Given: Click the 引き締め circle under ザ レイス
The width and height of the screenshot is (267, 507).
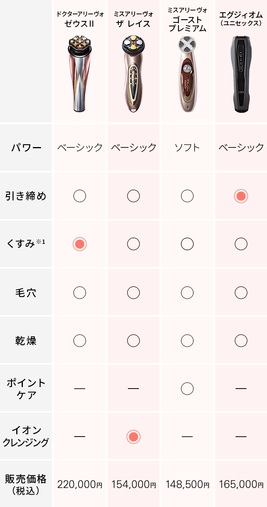Looking at the screenshot, I should point(133,196).
